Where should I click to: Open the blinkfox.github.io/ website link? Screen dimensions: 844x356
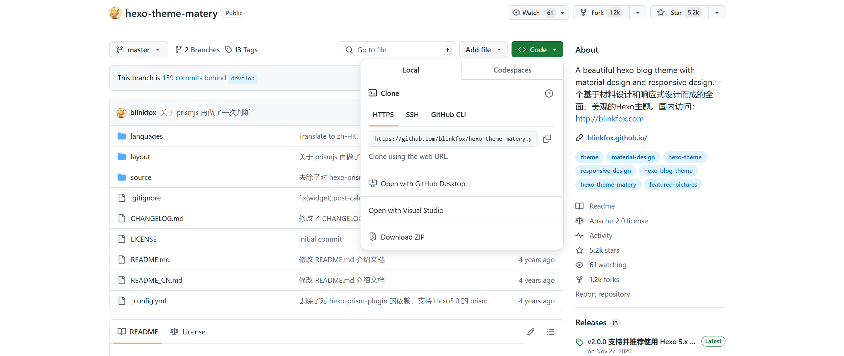tap(617, 138)
